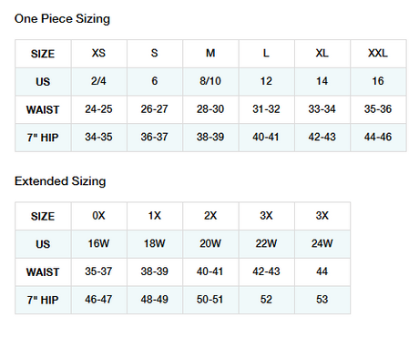Click the US size 8/10 cell
Image resolution: width=419 pixels, height=338 pixels.
[210, 81]
